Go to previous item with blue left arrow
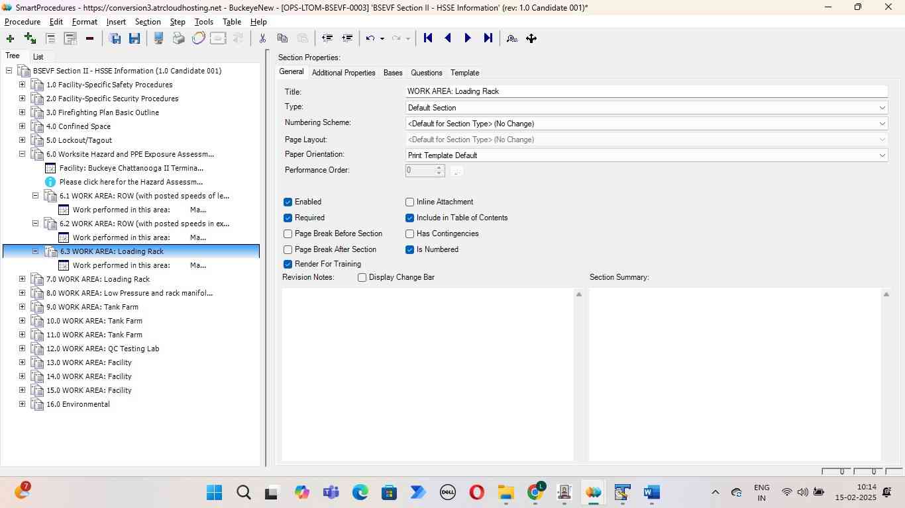Viewport: 905px width, 508px height. [448, 38]
